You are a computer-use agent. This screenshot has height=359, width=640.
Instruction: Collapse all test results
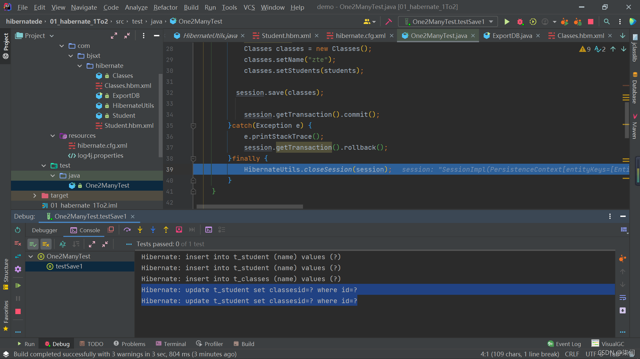pos(105,244)
